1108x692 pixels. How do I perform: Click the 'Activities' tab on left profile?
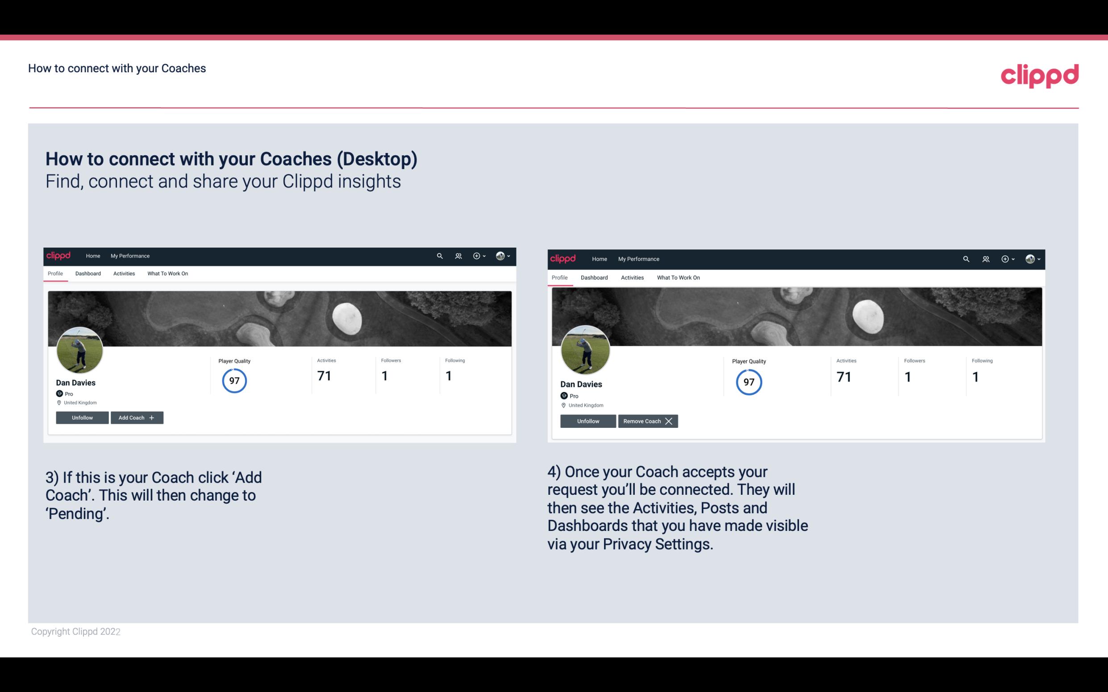point(124,273)
